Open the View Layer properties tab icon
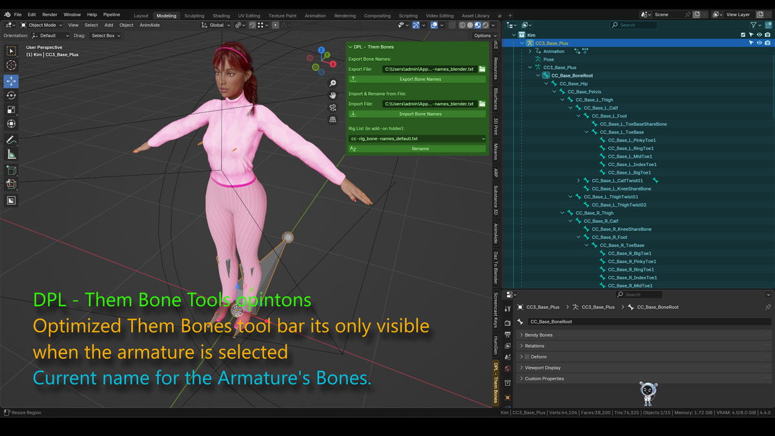 coord(508,346)
